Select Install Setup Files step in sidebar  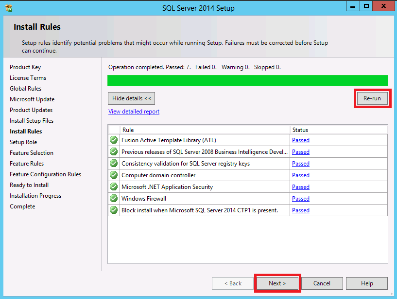point(32,121)
